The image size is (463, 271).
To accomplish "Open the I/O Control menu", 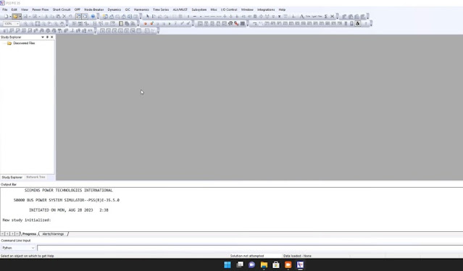I will point(229,9).
